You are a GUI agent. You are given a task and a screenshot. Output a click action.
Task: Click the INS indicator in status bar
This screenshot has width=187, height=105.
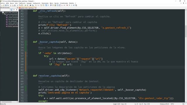(183, 104)
